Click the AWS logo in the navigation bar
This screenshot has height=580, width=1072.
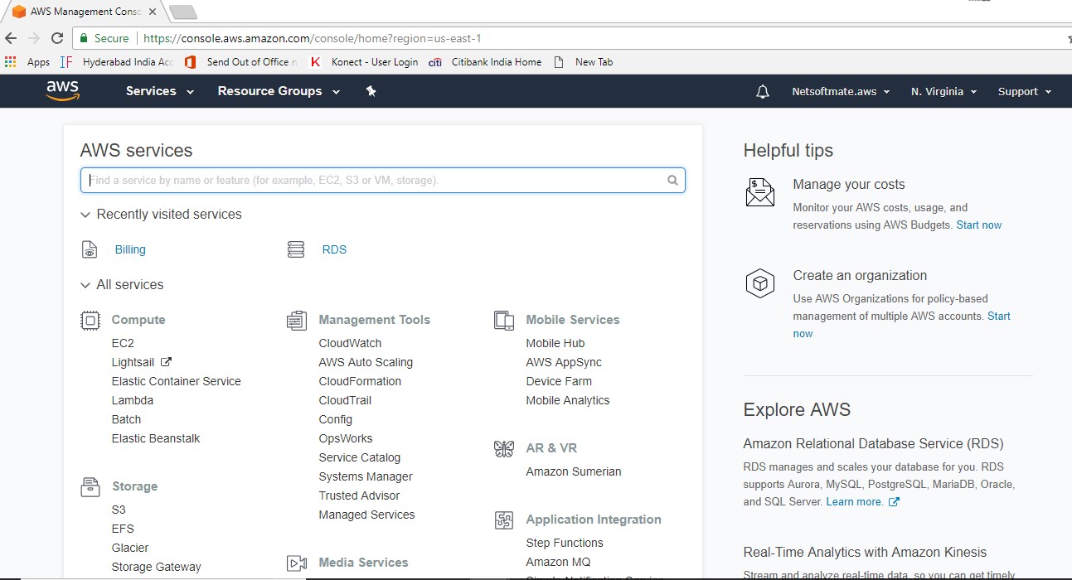(x=61, y=91)
